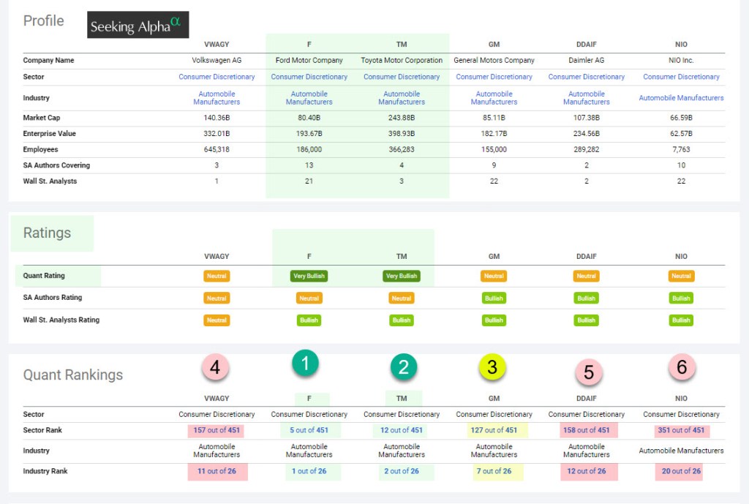This screenshot has height=504, width=749.
Task: Click VWAGY's Neutral SA Authors Rating badge
Action: pyautogui.click(x=217, y=298)
